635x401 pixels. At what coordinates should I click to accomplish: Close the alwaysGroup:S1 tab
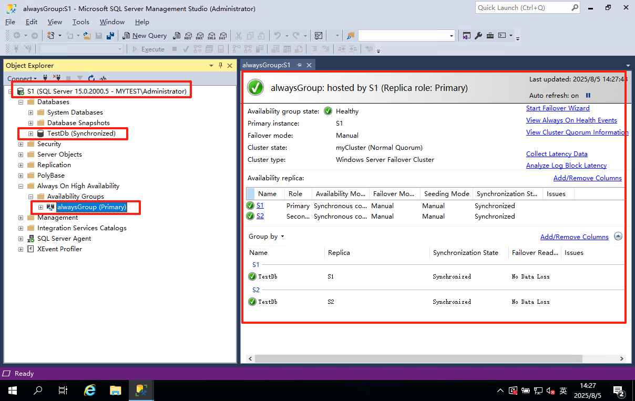click(309, 65)
